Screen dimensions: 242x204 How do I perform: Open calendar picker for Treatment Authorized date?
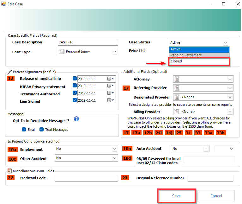point(109,93)
